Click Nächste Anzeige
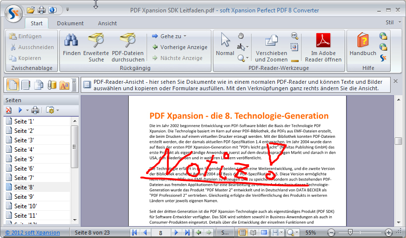This screenshot has height=238, width=406. [x=177, y=58]
